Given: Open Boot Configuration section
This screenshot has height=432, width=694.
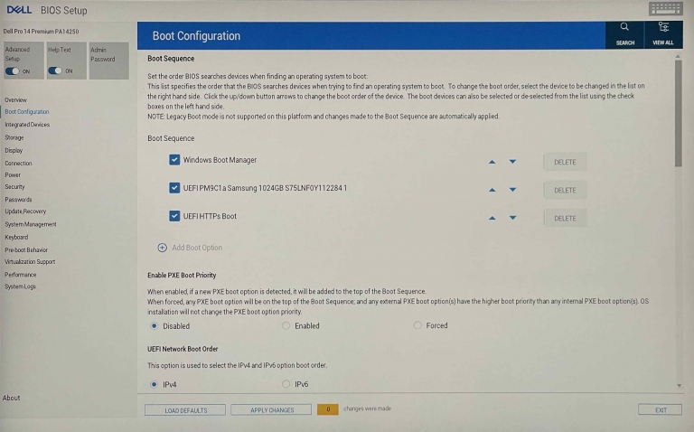Looking at the screenshot, I should (x=27, y=112).
